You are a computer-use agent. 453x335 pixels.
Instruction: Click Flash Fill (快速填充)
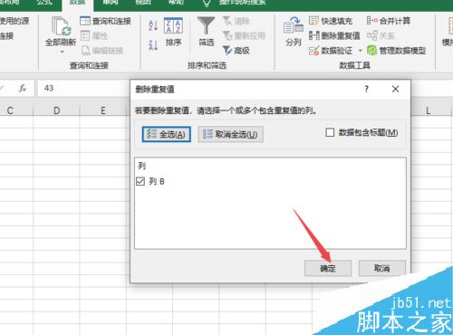pos(331,21)
